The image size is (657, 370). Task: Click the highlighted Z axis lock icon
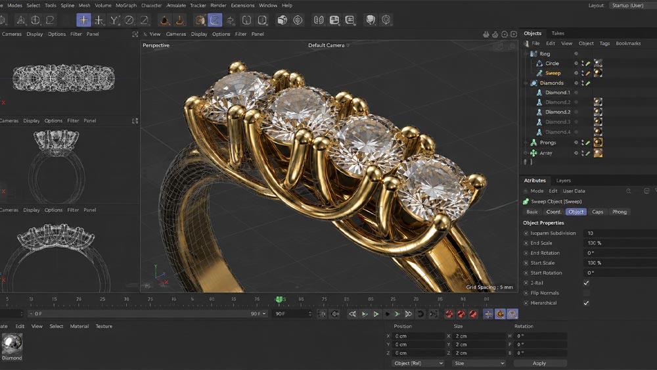tap(215, 20)
